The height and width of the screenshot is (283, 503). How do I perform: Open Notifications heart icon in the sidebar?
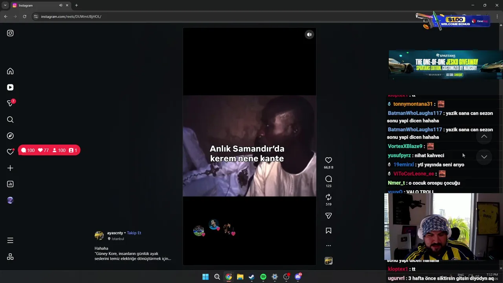(10, 152)
